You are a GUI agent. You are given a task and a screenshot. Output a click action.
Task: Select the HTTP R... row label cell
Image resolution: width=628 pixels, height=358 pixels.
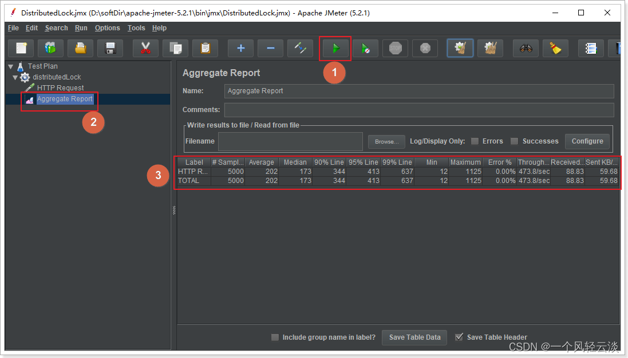click(194, 172)
